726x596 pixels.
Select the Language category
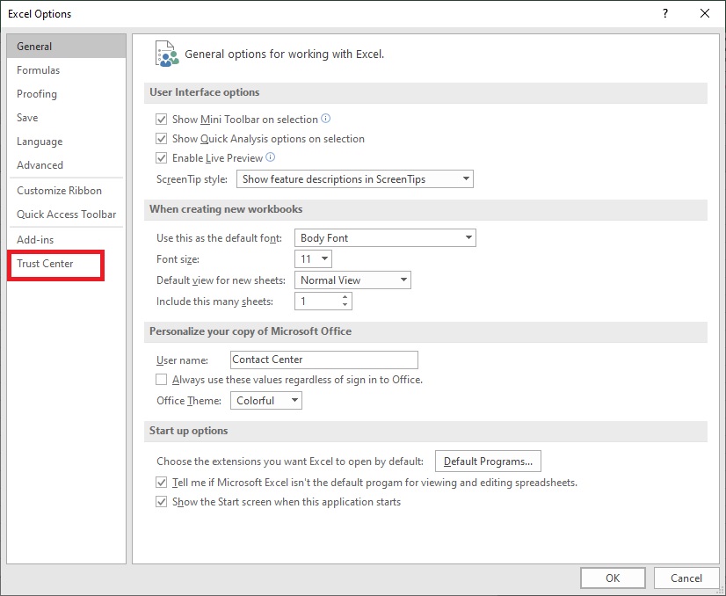66,142
